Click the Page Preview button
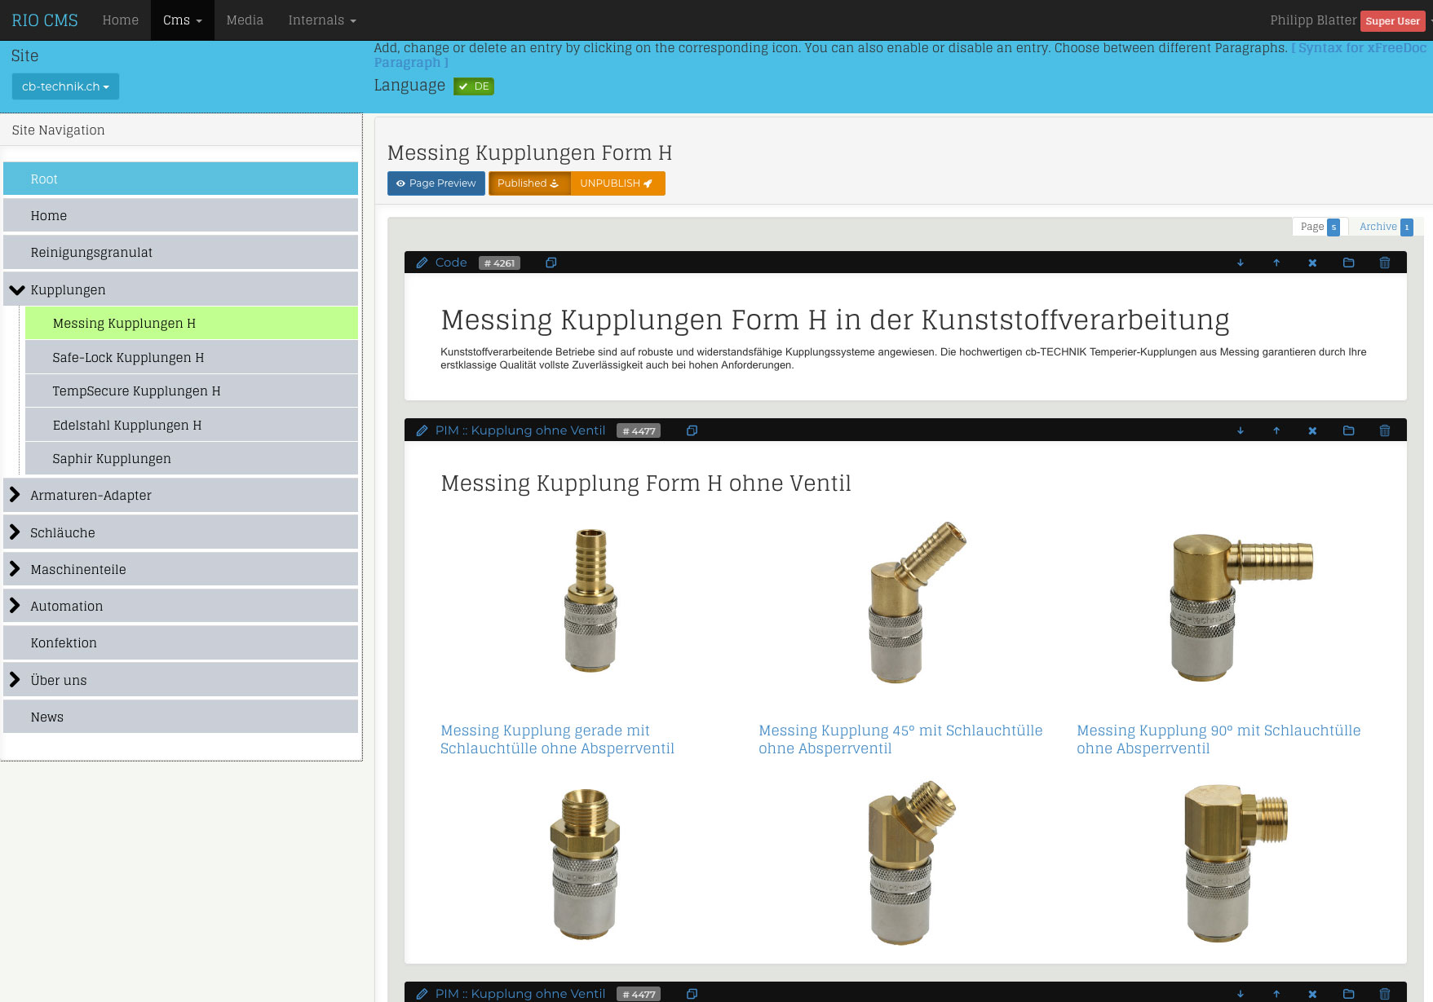1433x1002 pixels. click(x=436, y=183)
